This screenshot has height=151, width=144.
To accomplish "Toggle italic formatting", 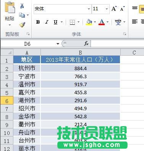I will 47,22.
